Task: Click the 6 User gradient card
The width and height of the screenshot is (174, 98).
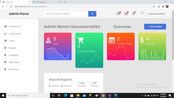Action: 58,46
